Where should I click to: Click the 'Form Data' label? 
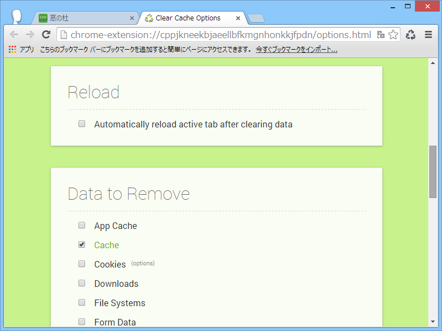point(115,322)
